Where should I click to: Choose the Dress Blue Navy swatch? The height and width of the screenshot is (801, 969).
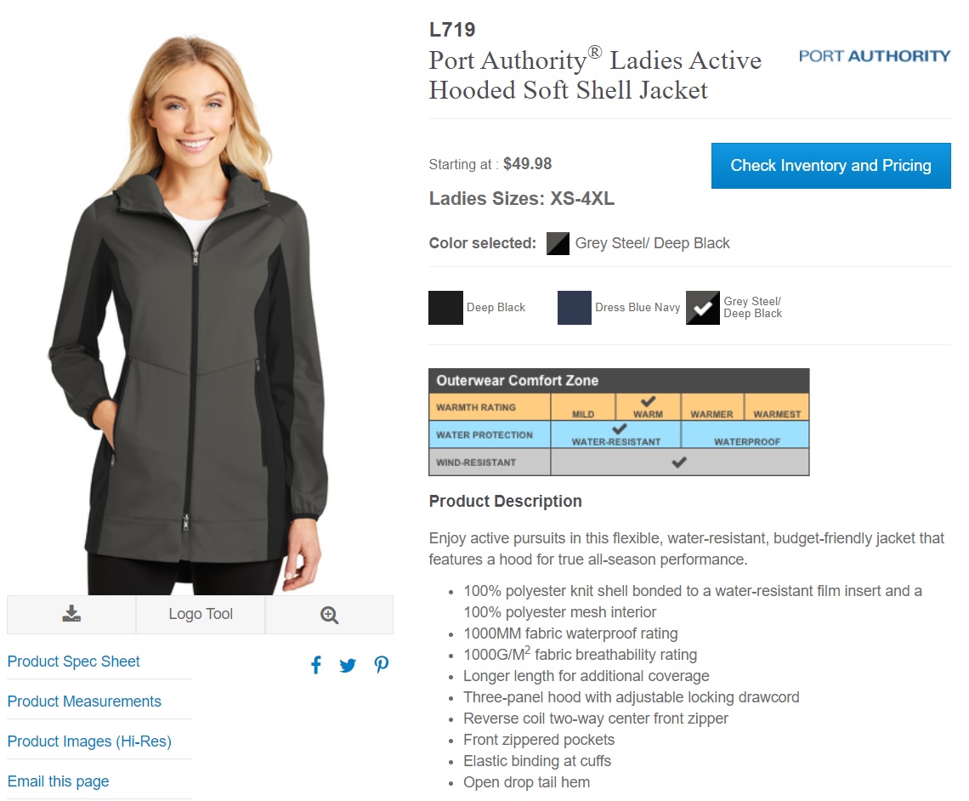click(574, 308)
